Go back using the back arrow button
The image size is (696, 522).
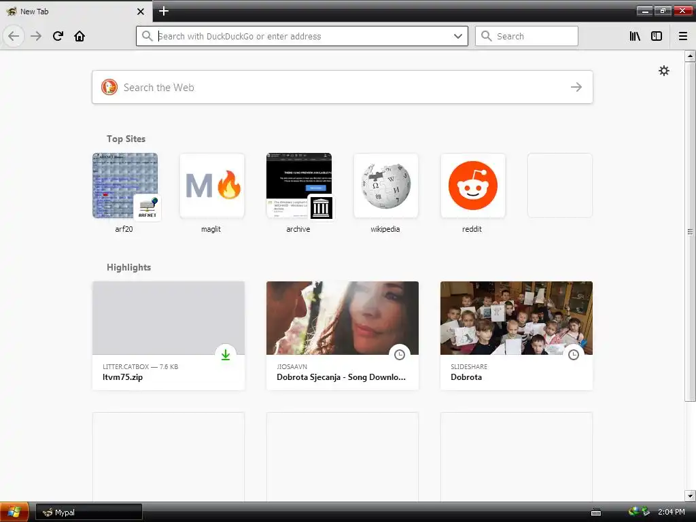click(14, 36)
